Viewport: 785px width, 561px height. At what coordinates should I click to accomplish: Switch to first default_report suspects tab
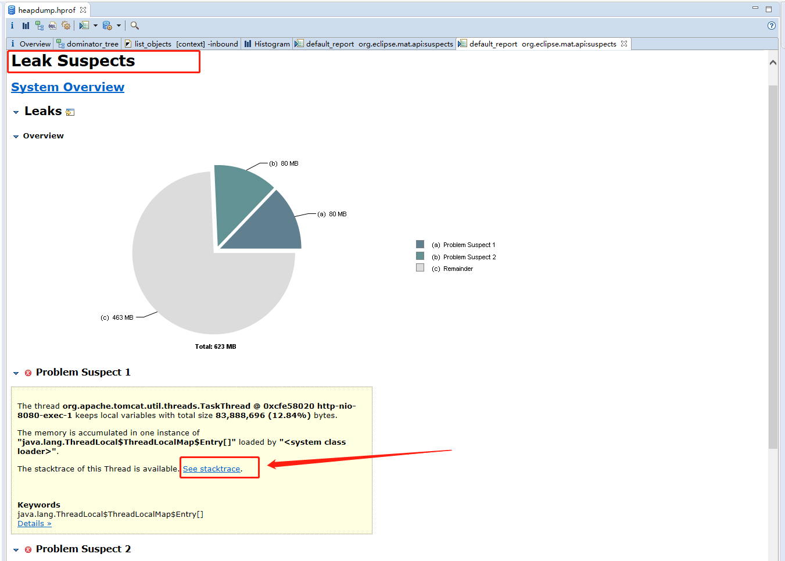click(x=374, y=44)
